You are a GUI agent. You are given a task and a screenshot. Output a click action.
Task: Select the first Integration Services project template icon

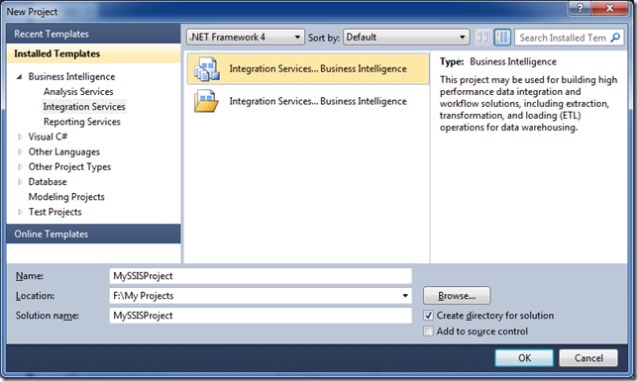(x=207, y=69)
